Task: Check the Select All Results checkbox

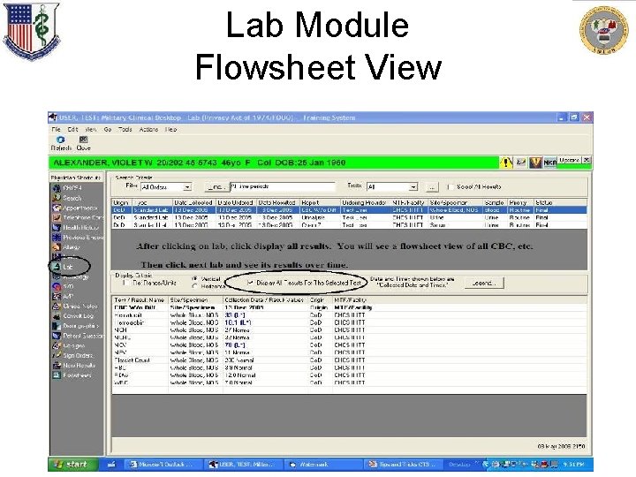Action: pos(450,187)
